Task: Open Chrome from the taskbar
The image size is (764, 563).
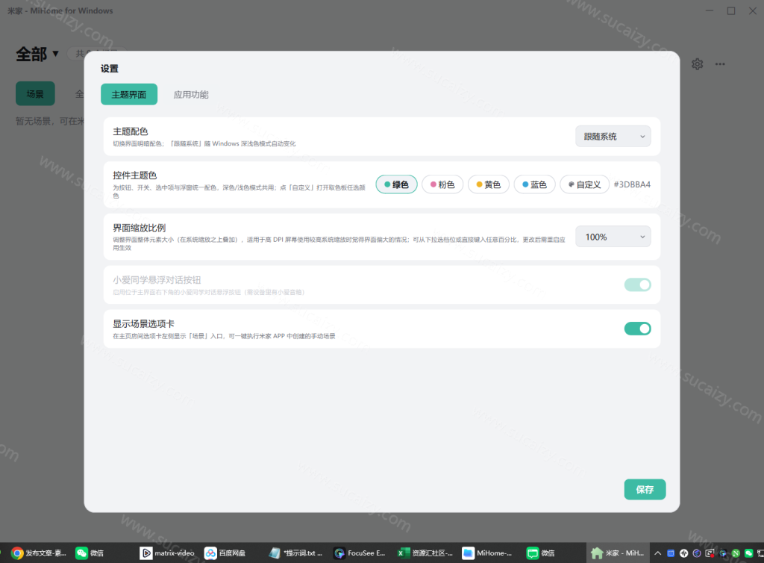Action: pos(39,553)
